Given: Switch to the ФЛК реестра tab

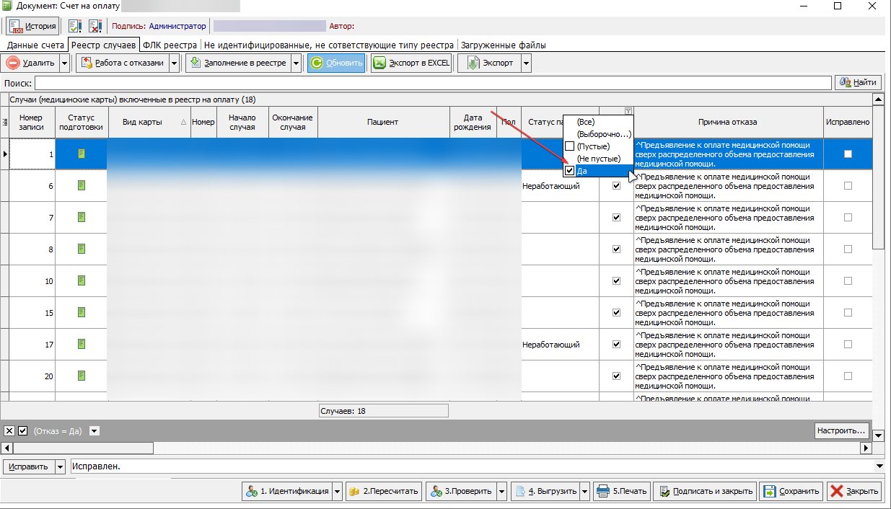Looking at the screenshot, I should pyautogui.click(x=170, y=45).
